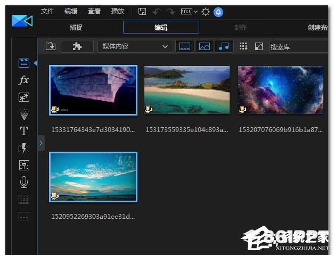The image size is (334, 255).
Task: Open the 播放 menu
Action: click(x=118, y=11)
